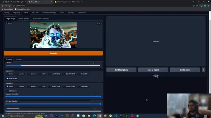The width and height of the screenshot is (211, 118).
Task: Bookmark page with star icon
Action: 197,6
